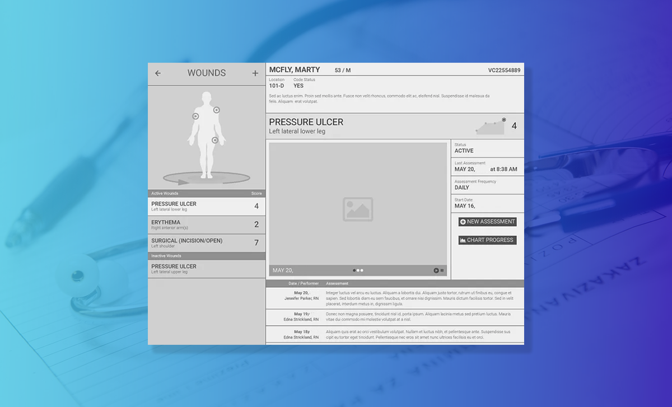The height and width of the screenshot is (407, 672).
Task: Click the plus icon on New Assessment
Action: pos(463,222)
